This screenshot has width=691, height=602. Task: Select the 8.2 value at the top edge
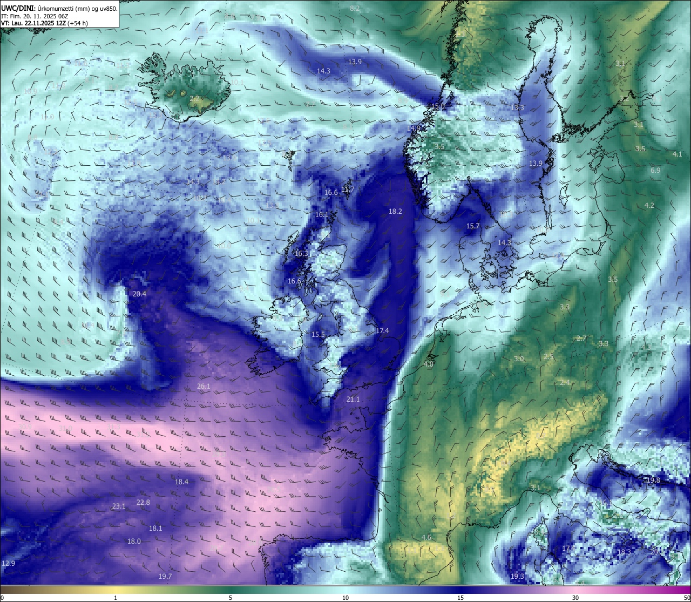pos(355,8)
